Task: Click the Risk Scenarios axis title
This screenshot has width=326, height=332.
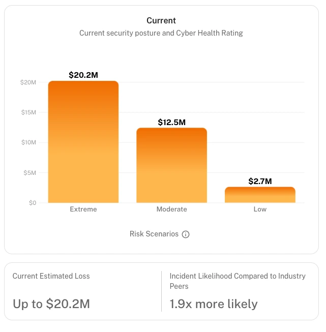Action: [x=154, y=234]
